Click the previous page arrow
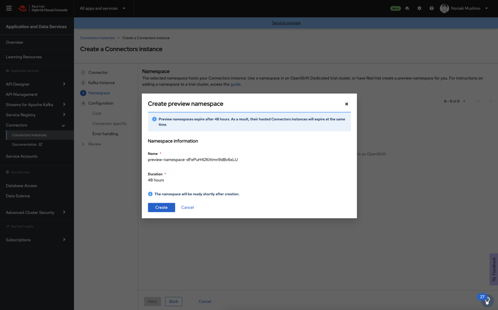Viewport: 498px width, 310px height. pos(478,101)
